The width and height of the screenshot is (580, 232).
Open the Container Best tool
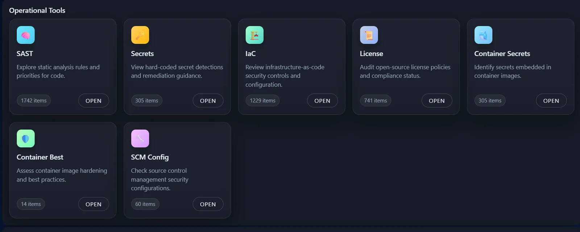94,204
